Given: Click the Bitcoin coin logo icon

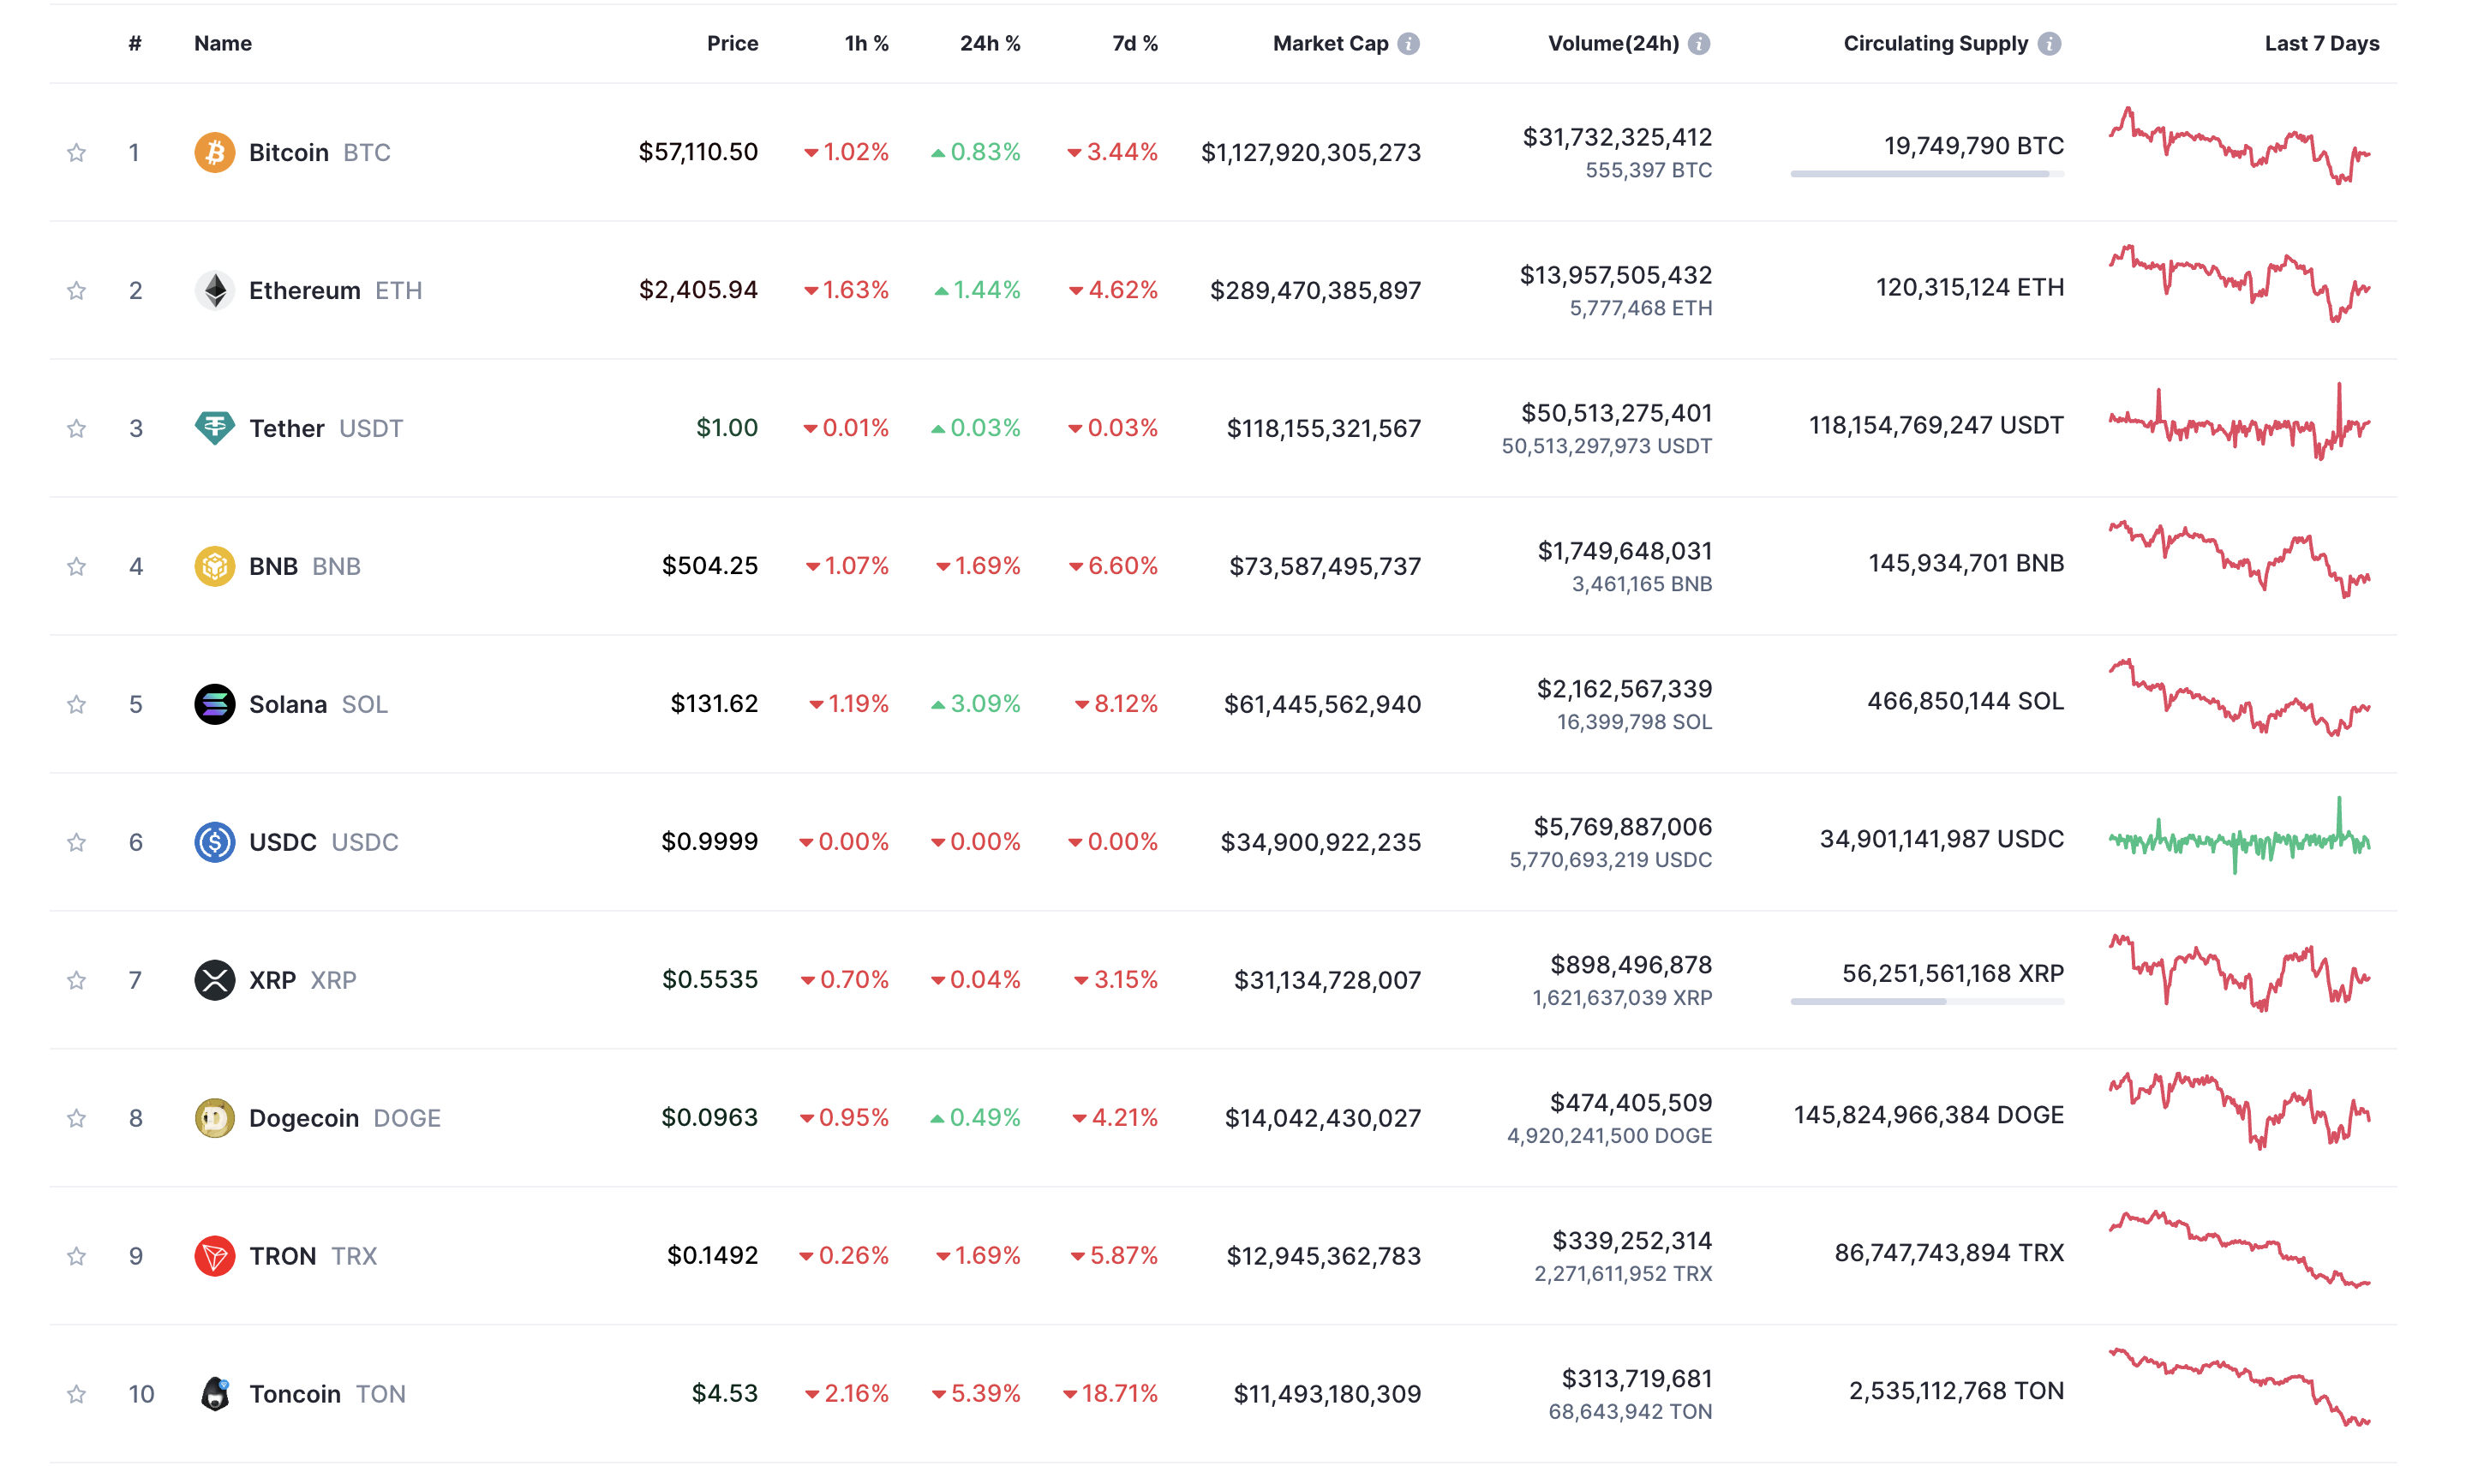Looking at the screenshot, I should tap(214, 152).
